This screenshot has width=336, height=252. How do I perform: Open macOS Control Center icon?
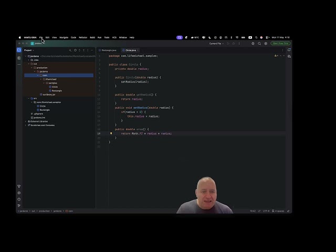click(x=267, y=37)
